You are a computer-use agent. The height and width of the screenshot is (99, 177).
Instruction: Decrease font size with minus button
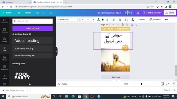[x=83, y=20]
